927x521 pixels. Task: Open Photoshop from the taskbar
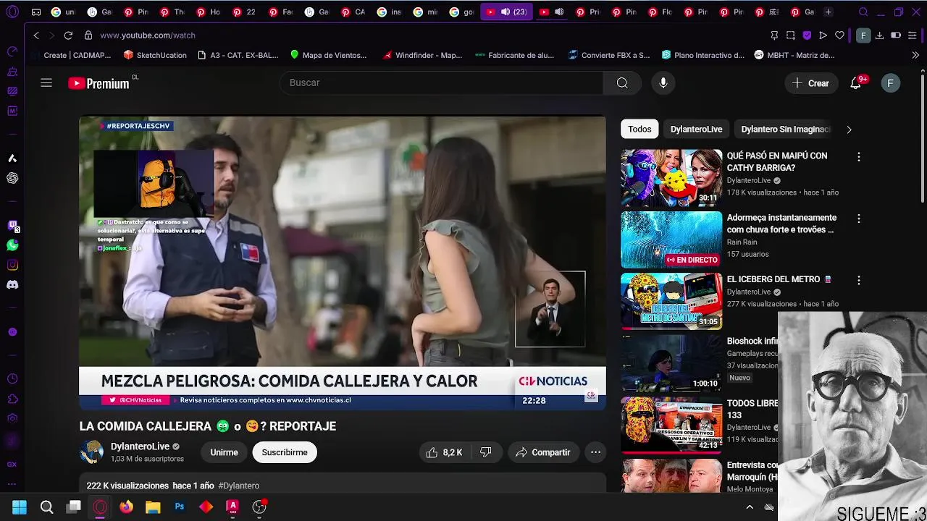pyautogui.click(x=180, y=507)
